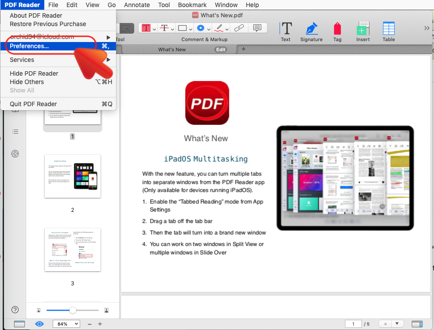Toggle the eye reading mode icon
Screen dimensions: 434x330
point(39,324)
